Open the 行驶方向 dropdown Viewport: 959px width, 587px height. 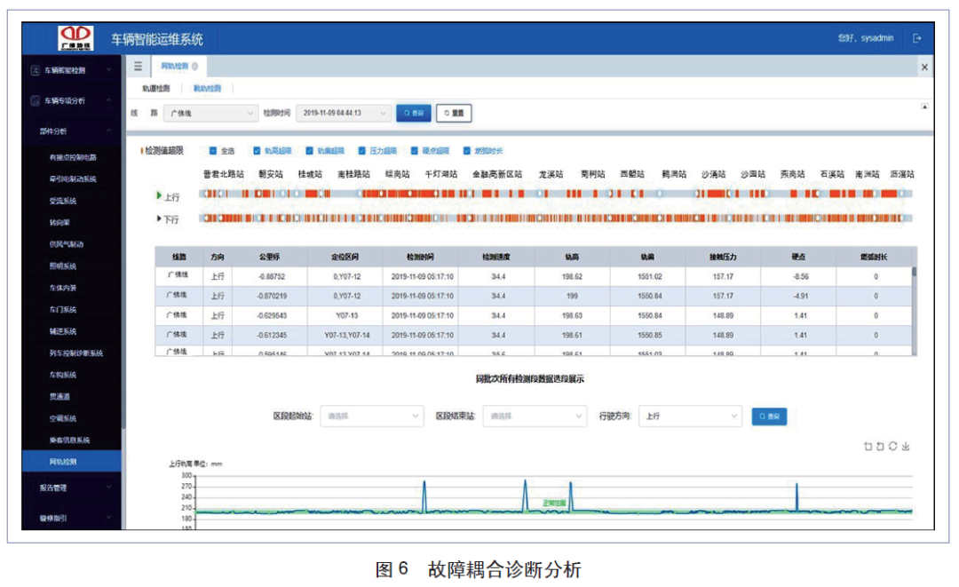coord(690,416)
